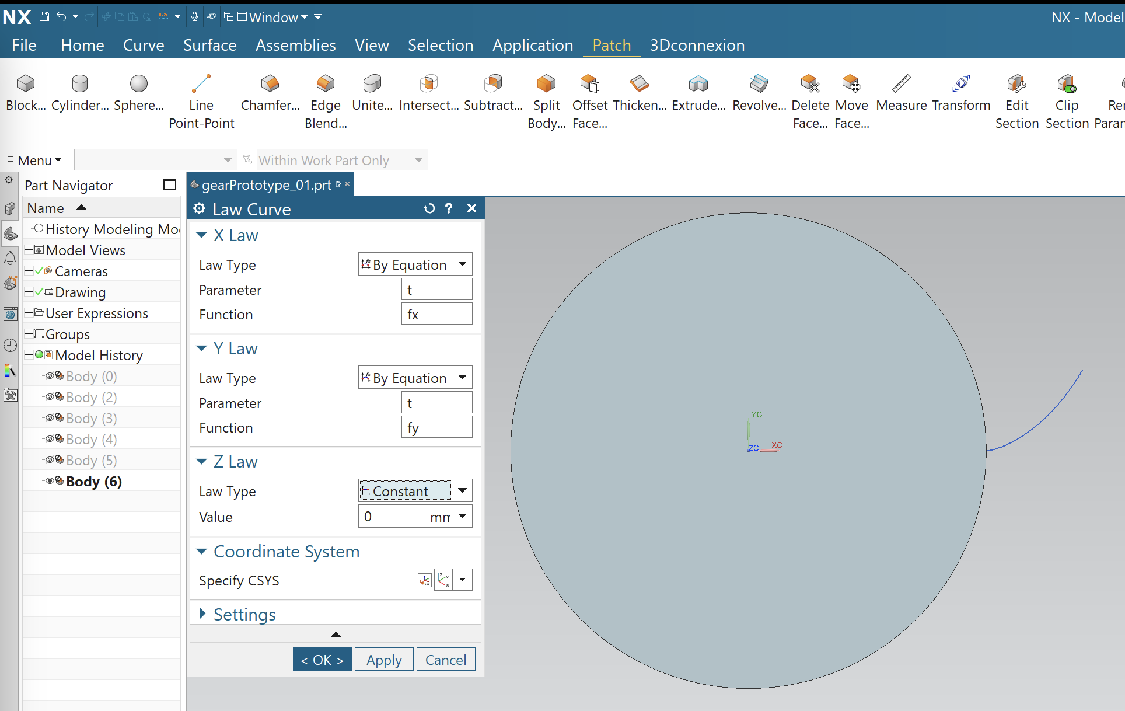
Task: Expand the Settings section
Action: pos(202,614)
